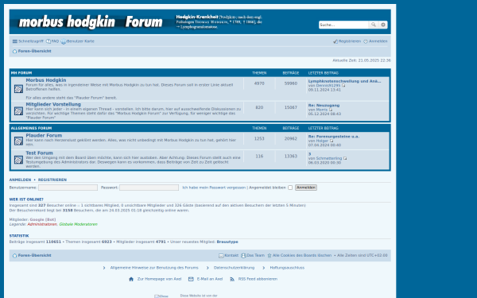This screenshot has height=298, width=477.
Task: Click Kontakt in the footer bar
Action: (228, 255)
